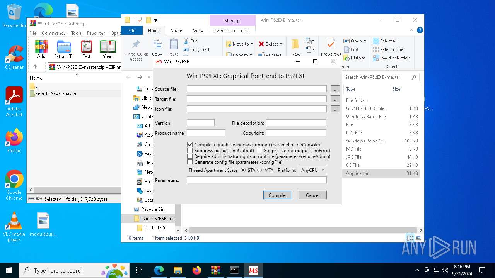Open WinRAR Commands menu
This screenshot has width=495, height=278.
(53, 33)
